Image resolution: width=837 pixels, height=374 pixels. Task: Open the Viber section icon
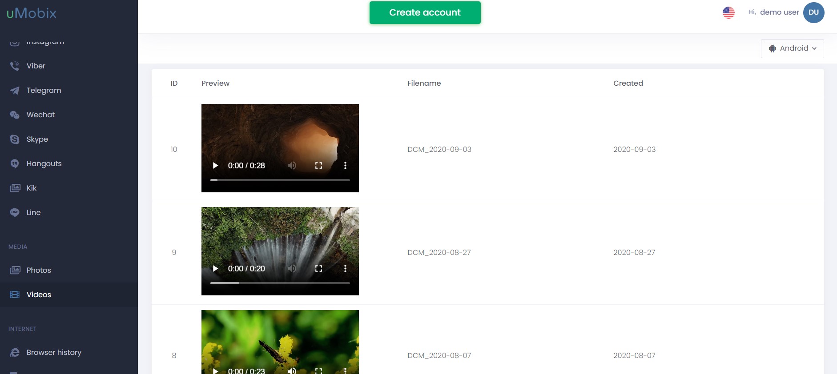(15, 66)
